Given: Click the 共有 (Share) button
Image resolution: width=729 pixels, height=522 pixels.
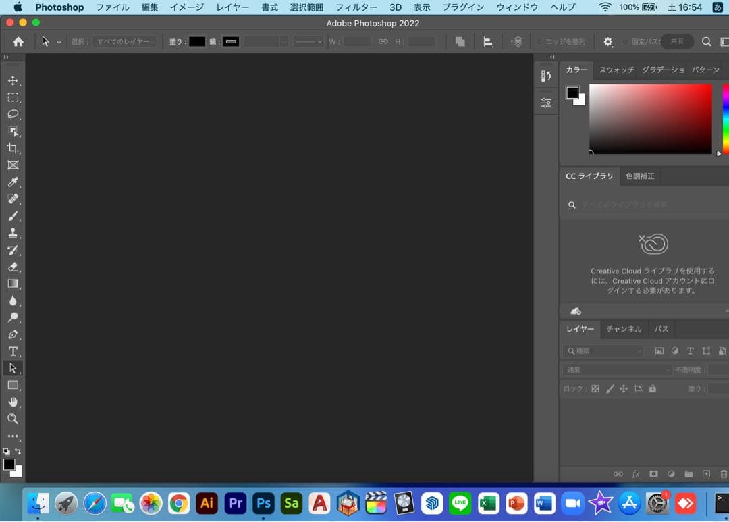Looking at the screenshot, I should 677,41.
